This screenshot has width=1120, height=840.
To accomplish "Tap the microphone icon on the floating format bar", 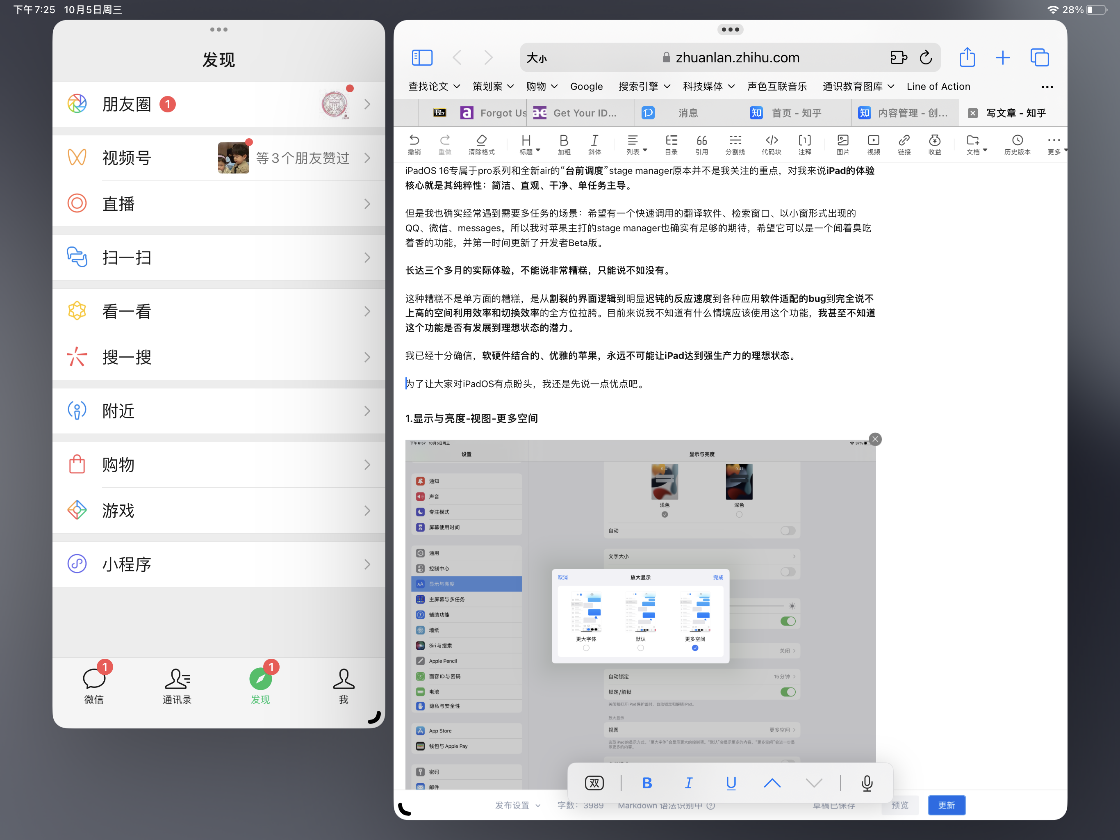I will [x=866, y=783].
